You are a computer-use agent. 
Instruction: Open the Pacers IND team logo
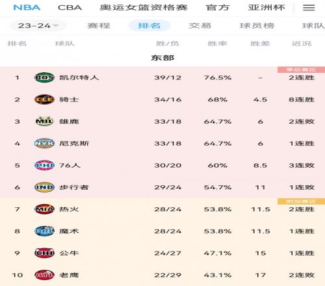pyautogui.click(x=44, y=187)
